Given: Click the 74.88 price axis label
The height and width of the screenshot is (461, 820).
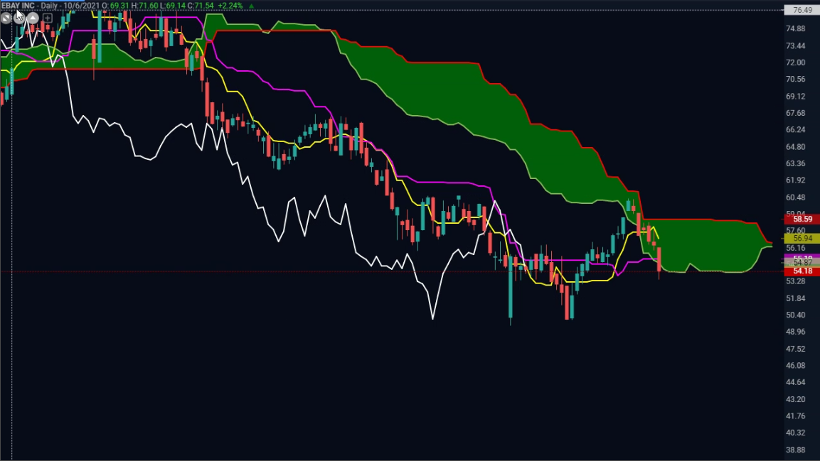Looking at the screenshot, I should click(x=795, y=28).
